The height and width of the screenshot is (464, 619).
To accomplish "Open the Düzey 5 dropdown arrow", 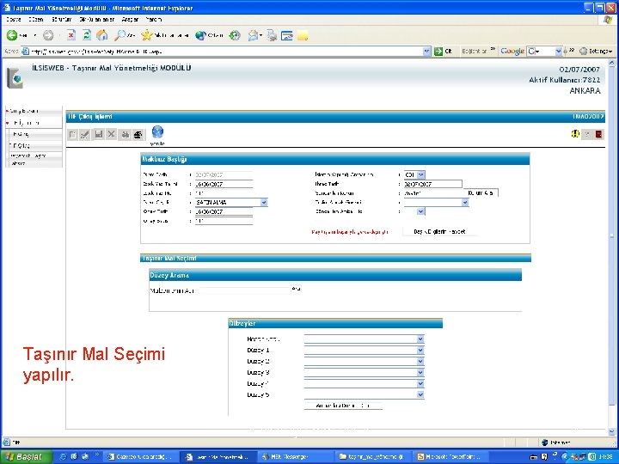I will coord(420,394).
